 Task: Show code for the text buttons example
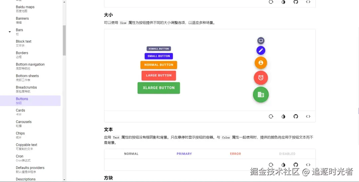point(308,165)
